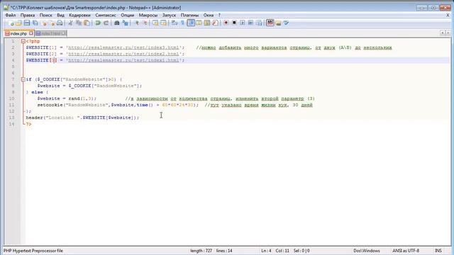Run macro multiple times icon

click(250, 23)
